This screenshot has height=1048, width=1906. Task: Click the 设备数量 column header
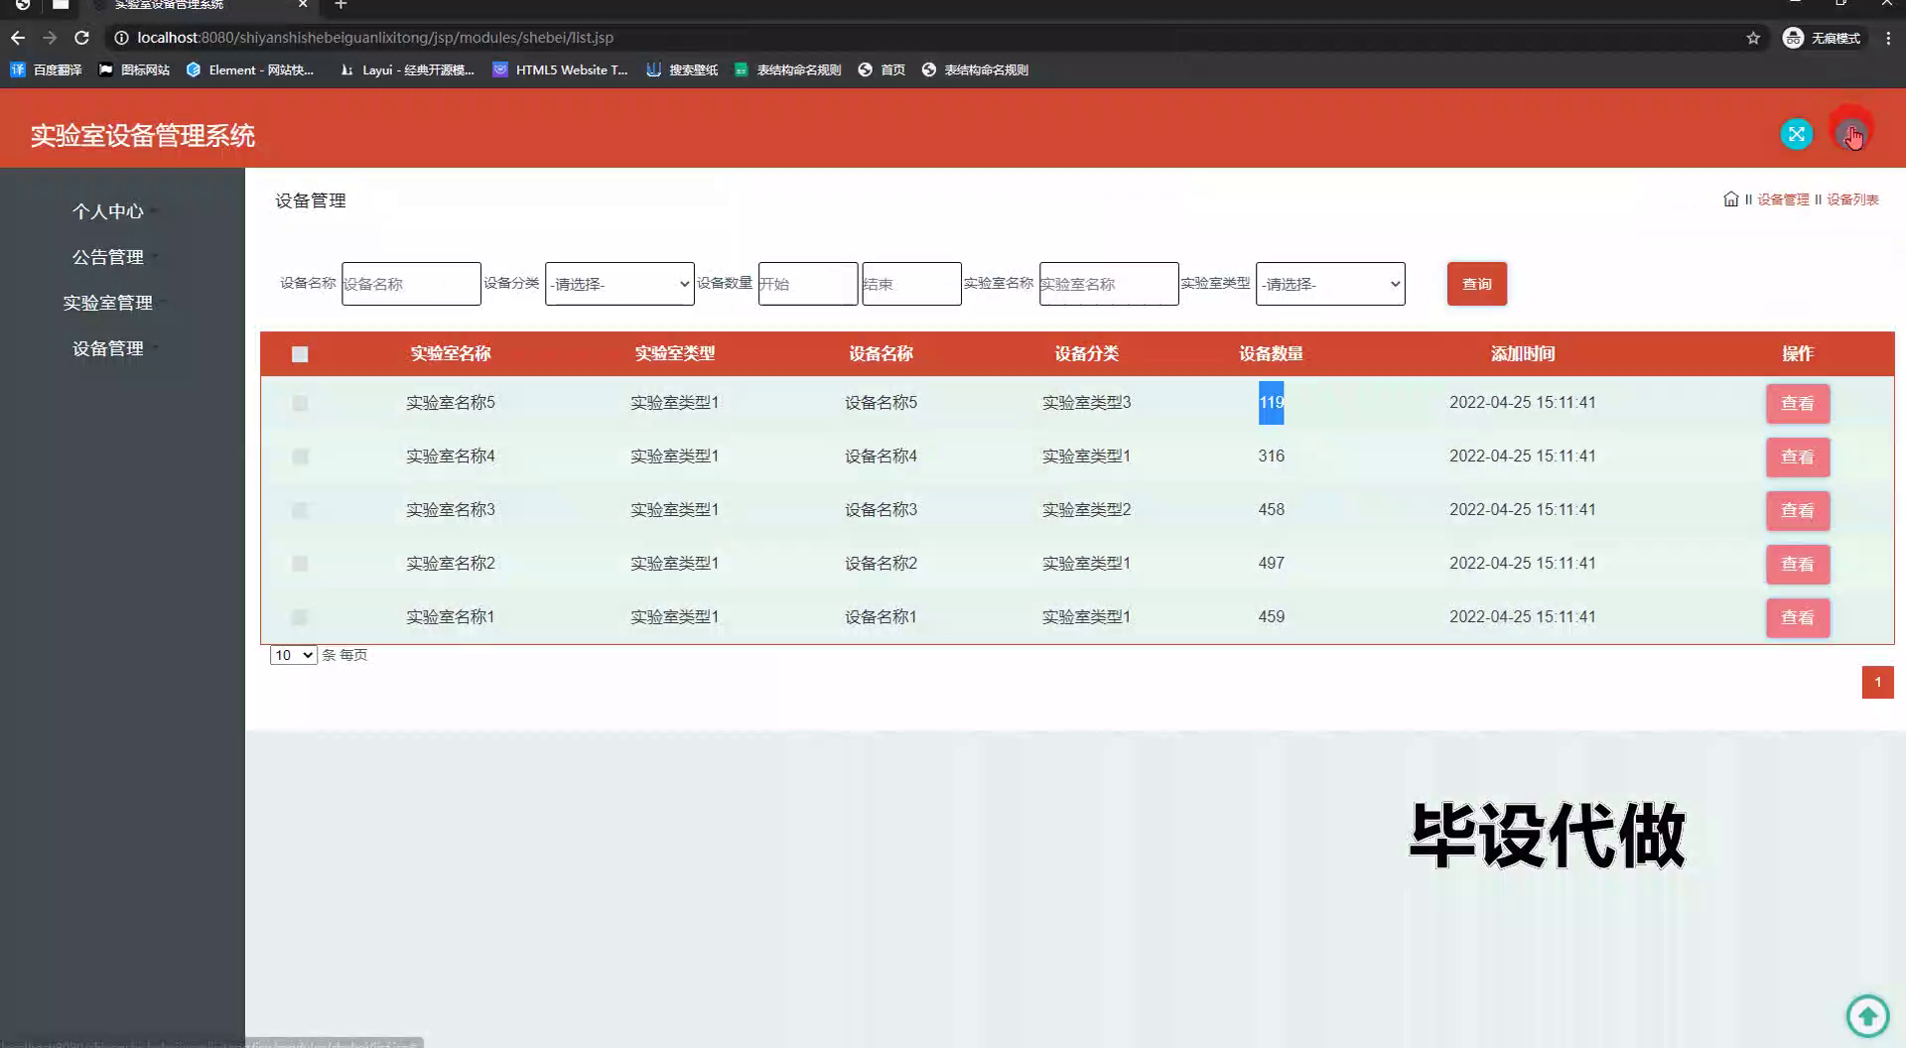coord(1271,354)
